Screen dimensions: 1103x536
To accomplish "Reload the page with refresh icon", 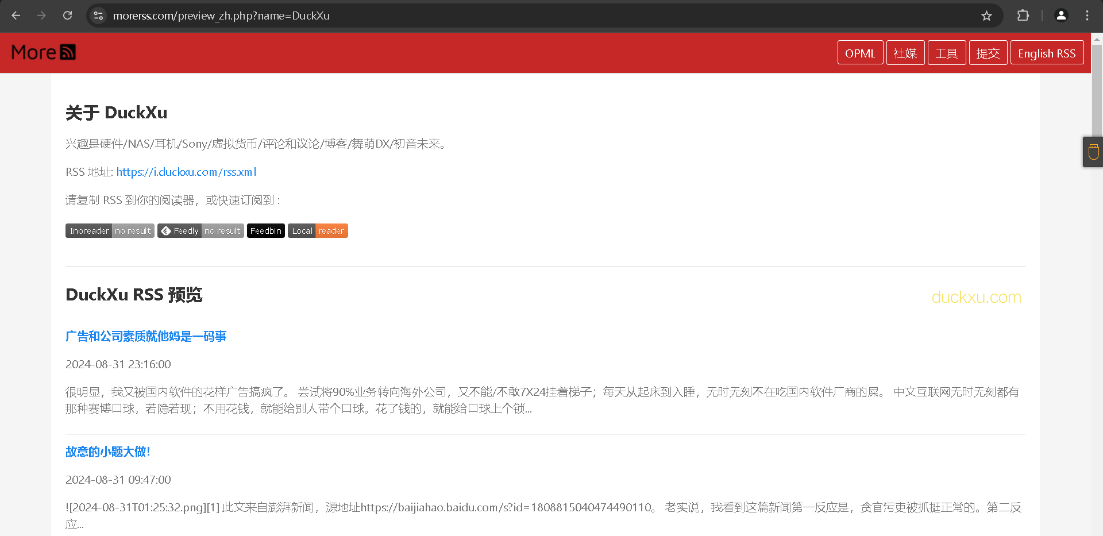I will point(67,16).
